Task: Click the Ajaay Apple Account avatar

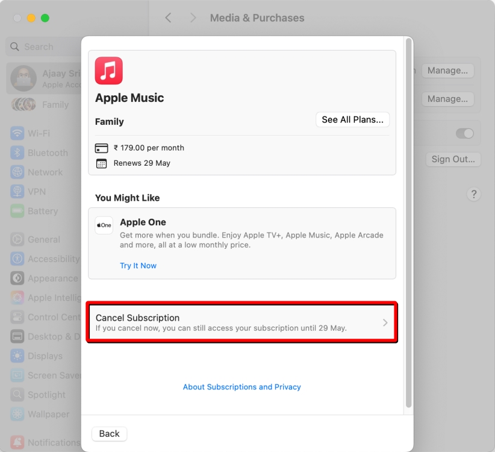Action: pos(23,78)
